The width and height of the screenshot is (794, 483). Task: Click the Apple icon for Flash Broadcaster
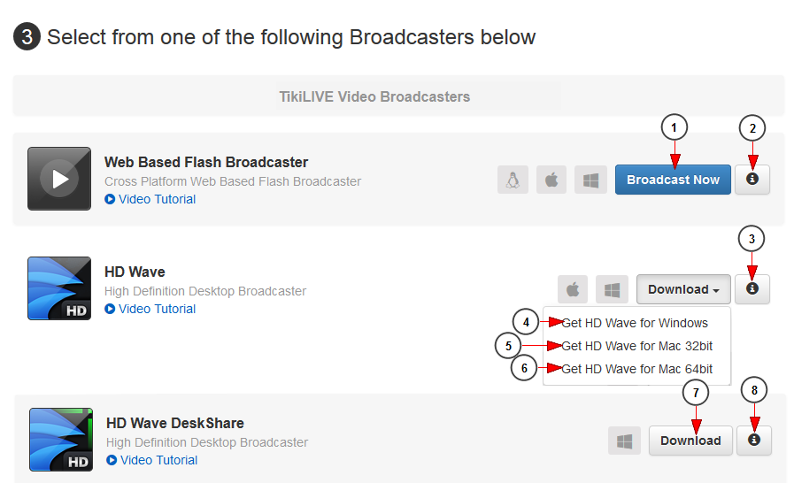tap(551, 180)
